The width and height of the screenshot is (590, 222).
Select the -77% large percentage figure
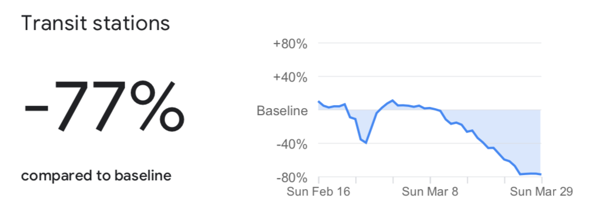(104, 106)
